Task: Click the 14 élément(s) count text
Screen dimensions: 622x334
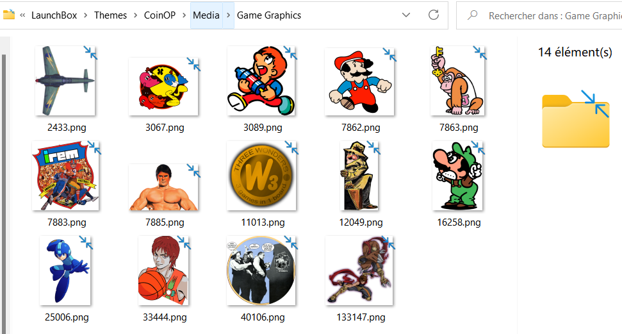Action: click(575, 52)
